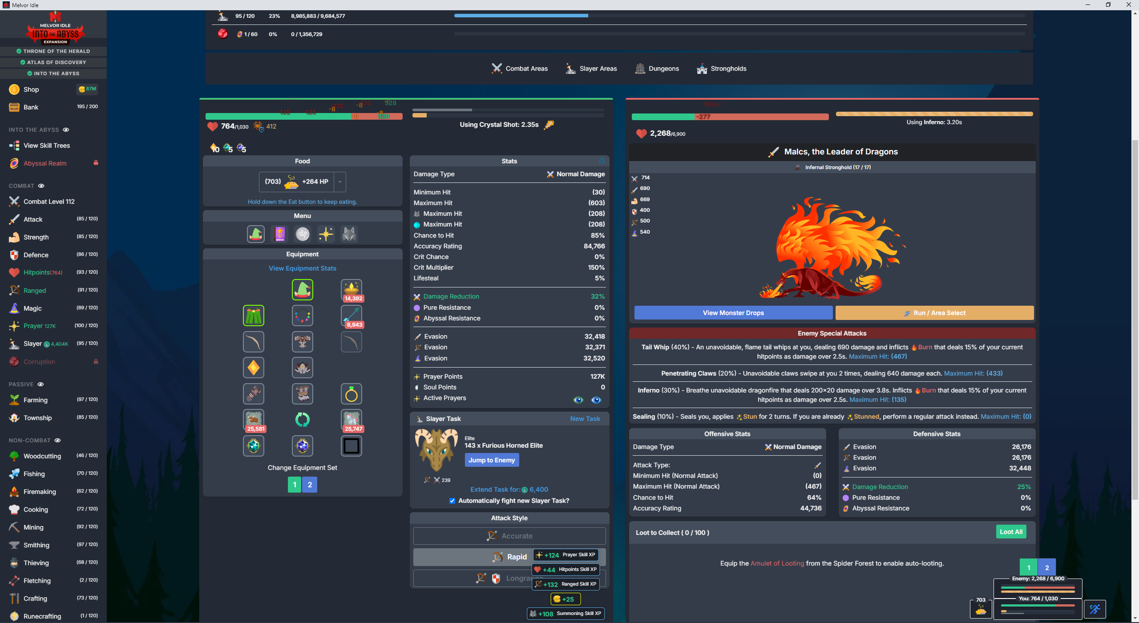
Task: Select the jeweled amulet equipment slot
Action: [x=303, y=316]
